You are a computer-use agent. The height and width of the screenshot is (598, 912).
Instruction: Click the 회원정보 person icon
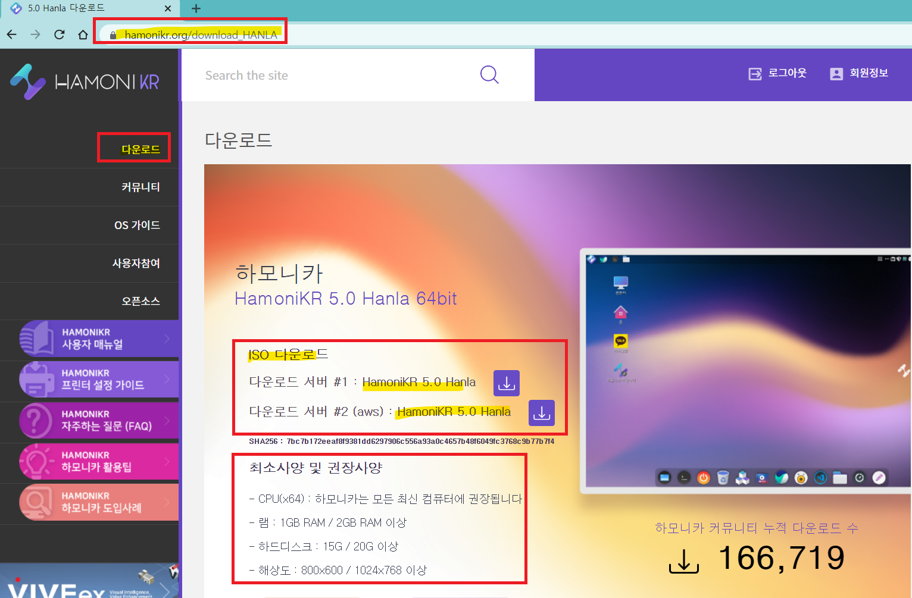point(836,74)
